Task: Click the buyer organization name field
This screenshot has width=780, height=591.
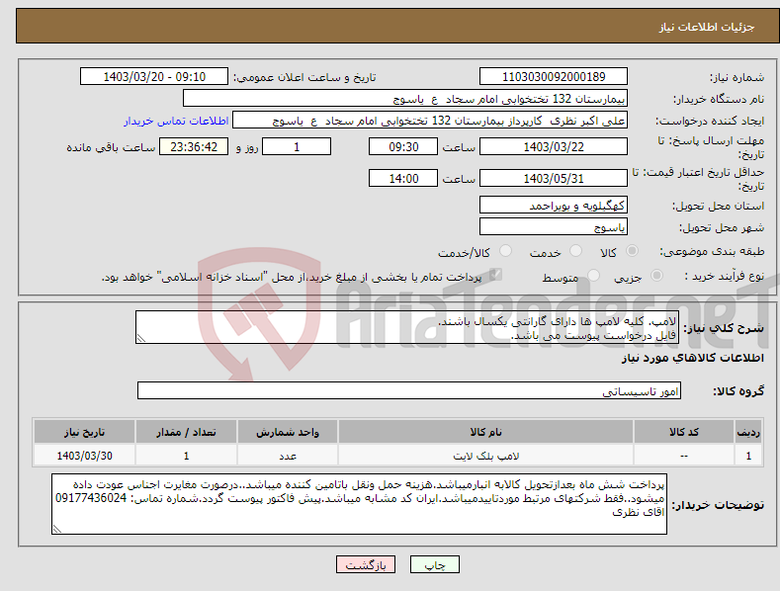Action: 405,99
